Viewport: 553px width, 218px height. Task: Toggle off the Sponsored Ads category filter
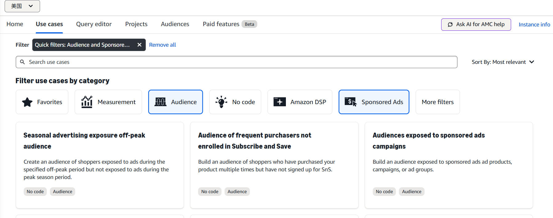pos(374,102)
